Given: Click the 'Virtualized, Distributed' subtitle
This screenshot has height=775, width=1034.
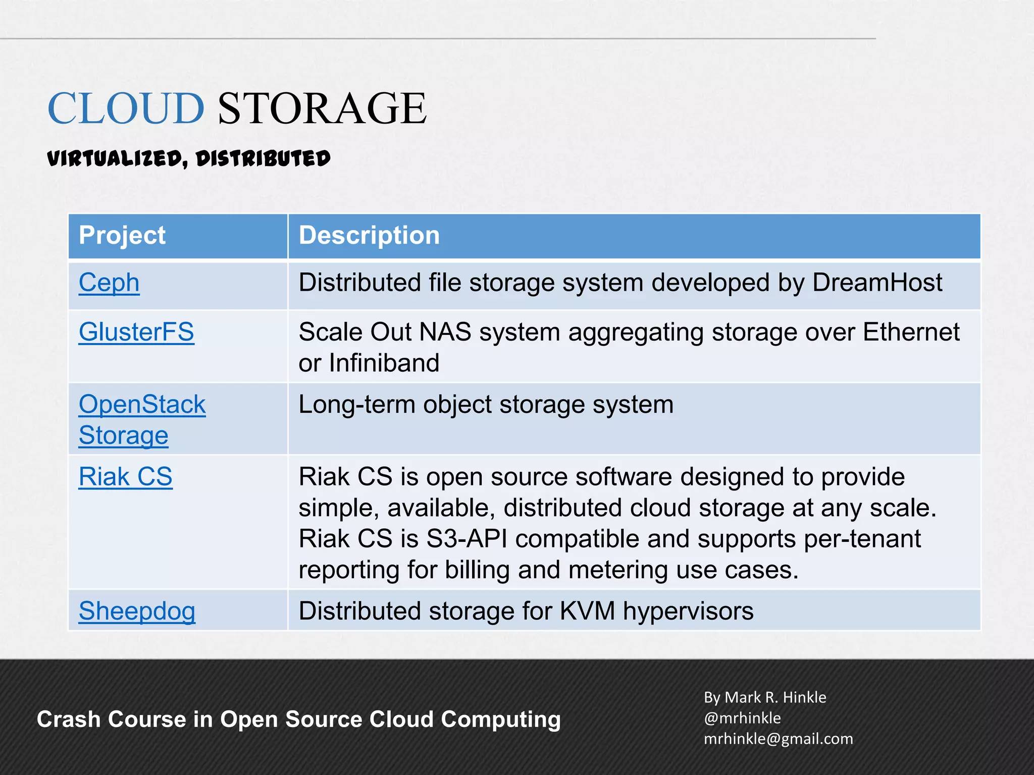Looking at the screenshot, I should 189,158.
